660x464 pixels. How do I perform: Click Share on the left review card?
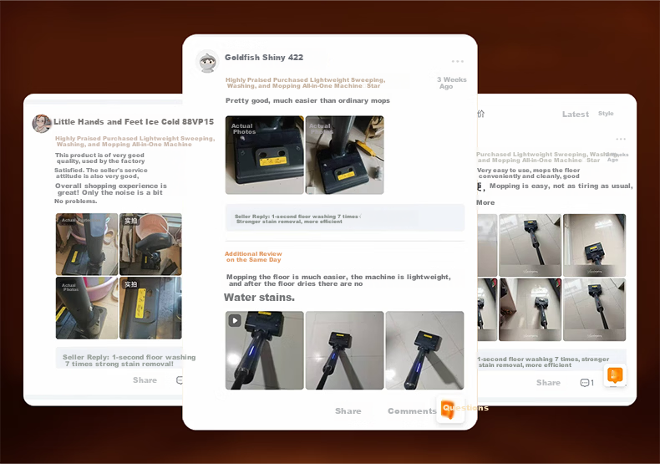coord(145,380)
